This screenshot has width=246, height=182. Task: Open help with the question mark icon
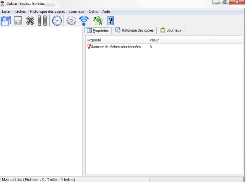[110, 21]
